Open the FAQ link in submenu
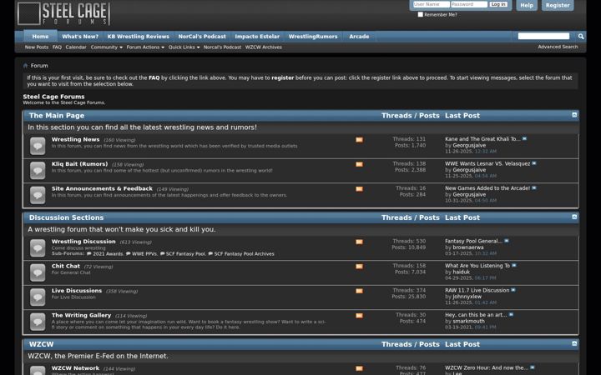This screenshot has height=375, width=601. pyautogui.click(x=57, y=47)
